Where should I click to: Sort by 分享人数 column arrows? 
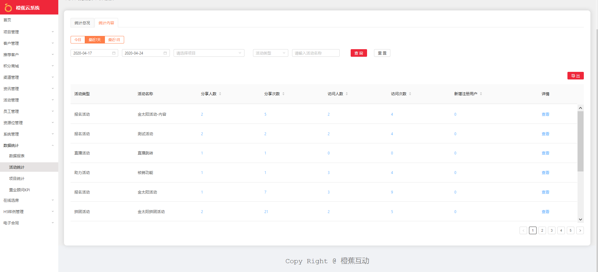220,94
